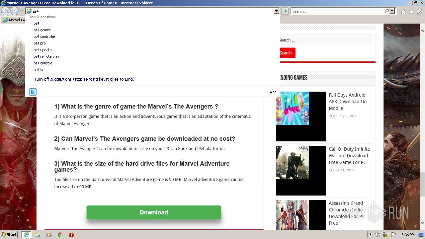This screenshot has width=425, height=239.
Task: Click Turn off suggestions link
Action: click(84, 79)
